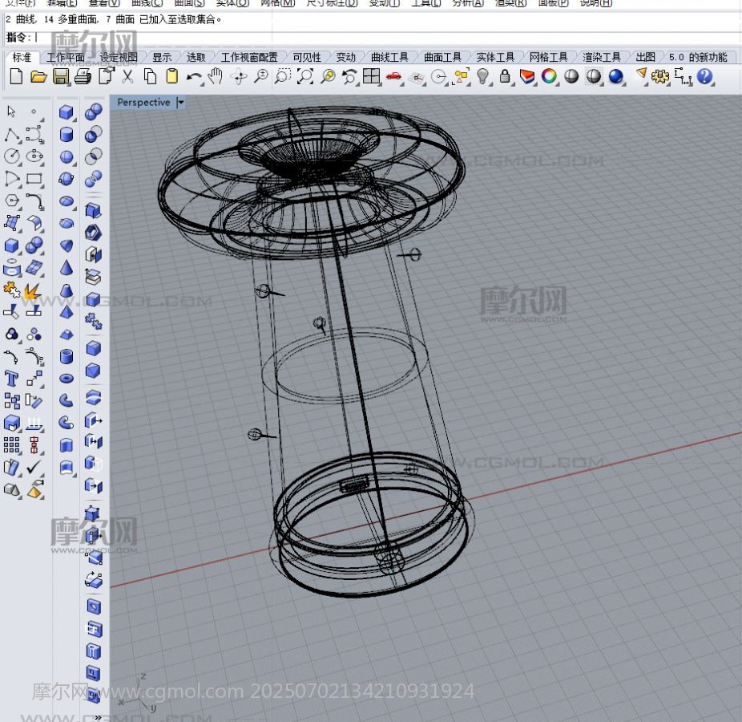Screen dimensions: 742x722
Task: Select the 出图 tab
Action: coord(646,57)
